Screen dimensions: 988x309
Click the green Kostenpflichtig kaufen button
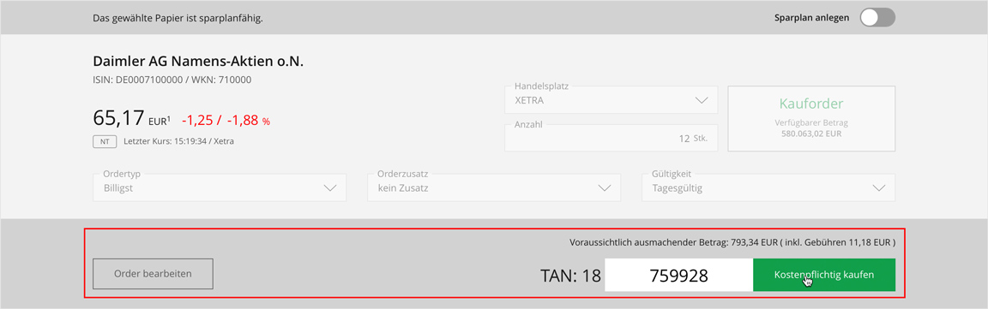click(824, 275)
